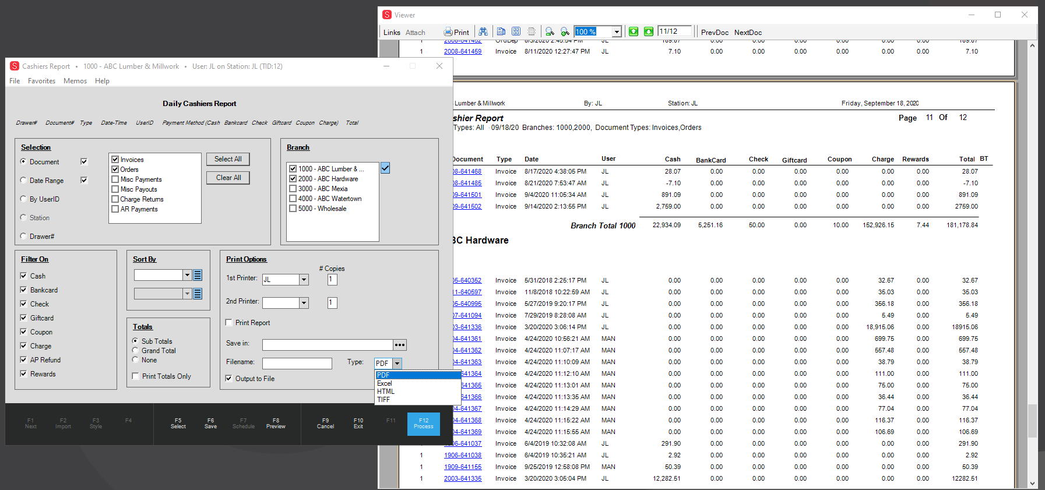Enable the Print Report checkbox
Viewport: 1045px width, 490px height.
(x=229, y=323)
